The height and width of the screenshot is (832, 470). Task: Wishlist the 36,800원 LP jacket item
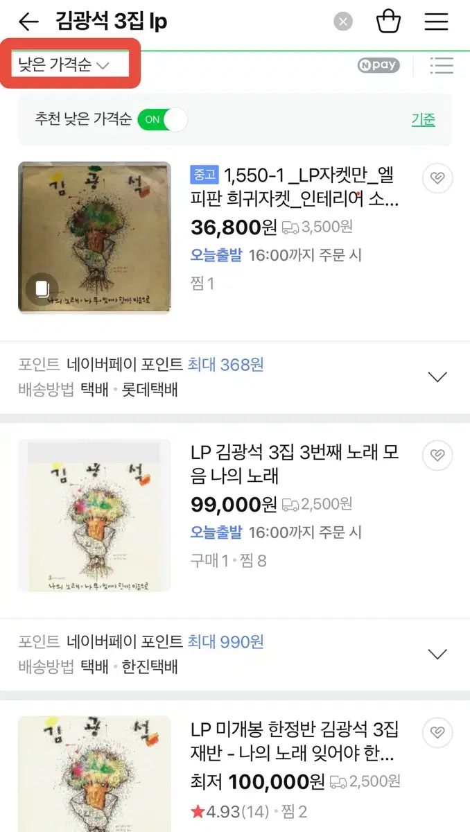(x=437, y=179)
